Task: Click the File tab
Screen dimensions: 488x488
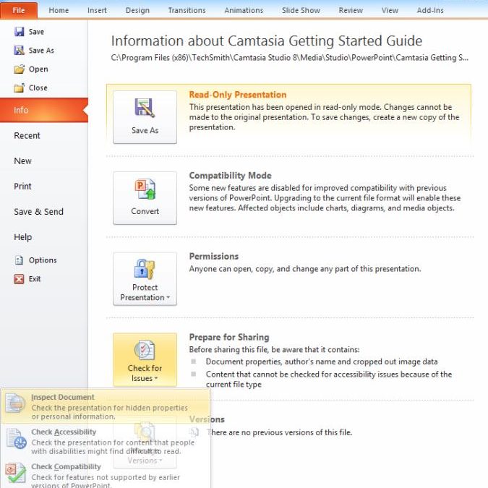Action: (18, 10)
